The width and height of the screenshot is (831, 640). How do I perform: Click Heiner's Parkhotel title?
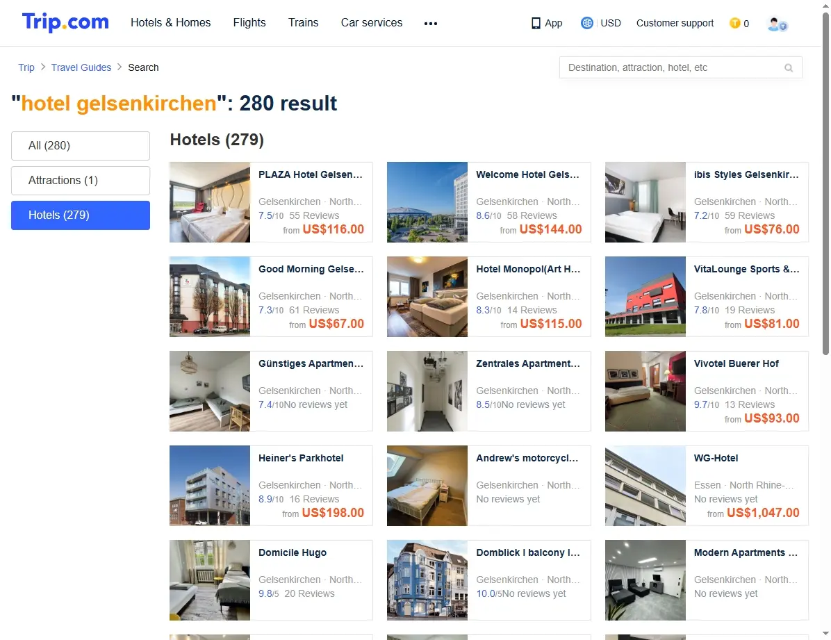click(301, 458)
